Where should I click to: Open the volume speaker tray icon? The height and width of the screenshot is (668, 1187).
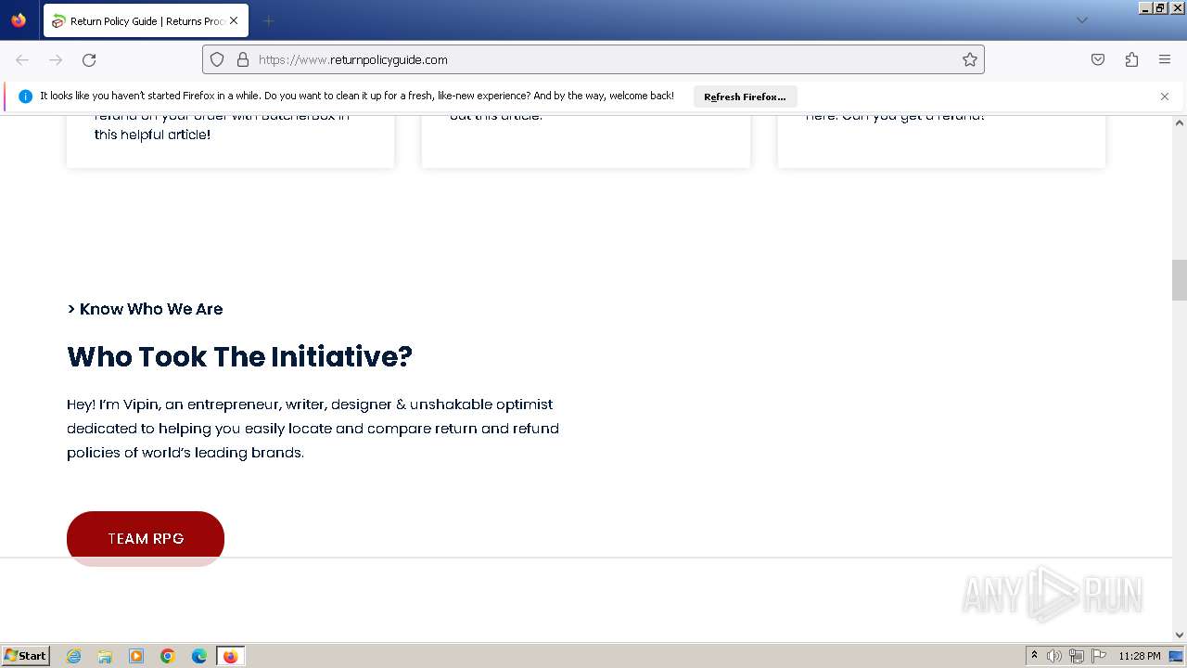pos(1054,656)
